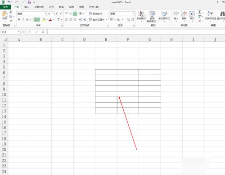Open the Fill Color dropdown arrow
Screen dimensions: 225x175
pos(47,20)
